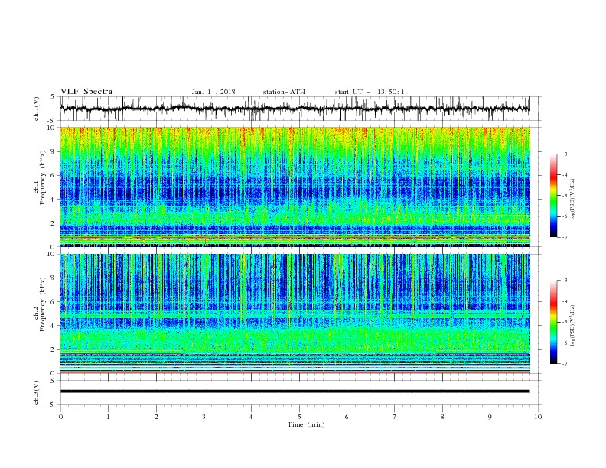Viewport: 606px width, 468px height.
Task: Click the "5" tick label on the Time axis
Action: click(299, 417)
